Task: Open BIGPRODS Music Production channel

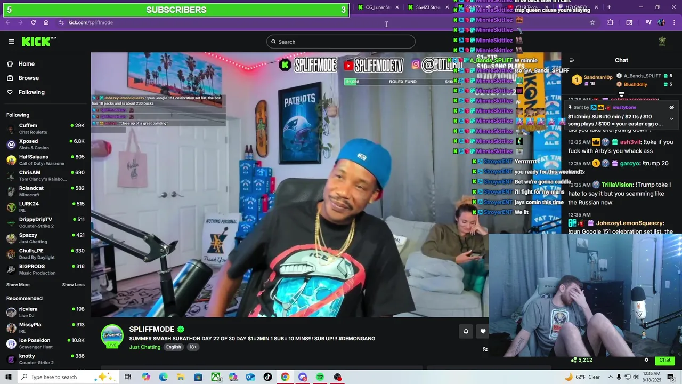Action: pyautogui.click(x=45, y=269)
